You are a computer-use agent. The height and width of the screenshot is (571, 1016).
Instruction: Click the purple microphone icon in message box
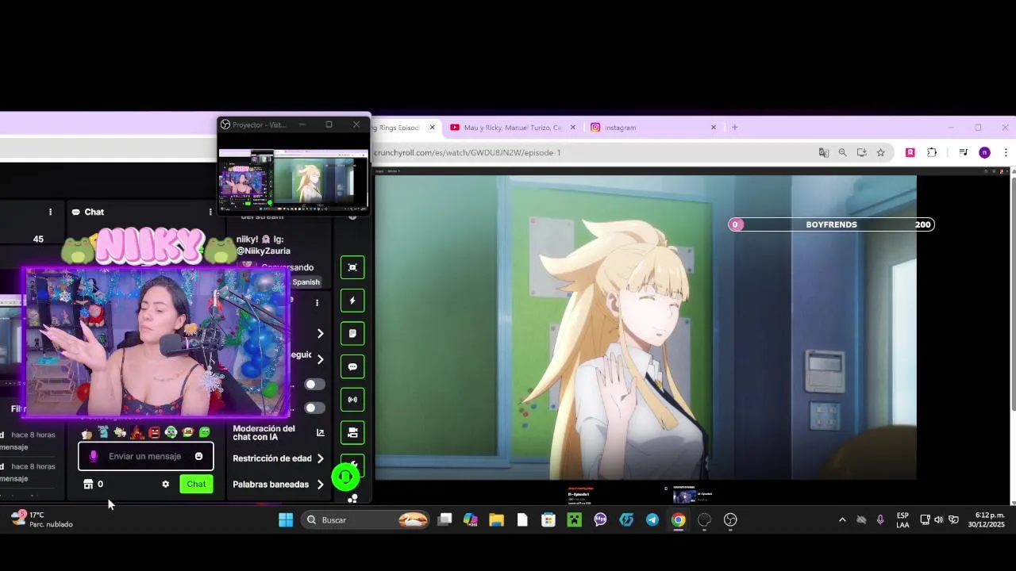(93, 456)
